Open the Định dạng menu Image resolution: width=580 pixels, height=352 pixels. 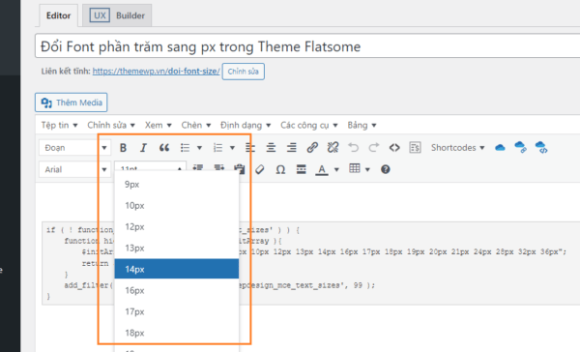pyautogui.click(x=246, y=125)
